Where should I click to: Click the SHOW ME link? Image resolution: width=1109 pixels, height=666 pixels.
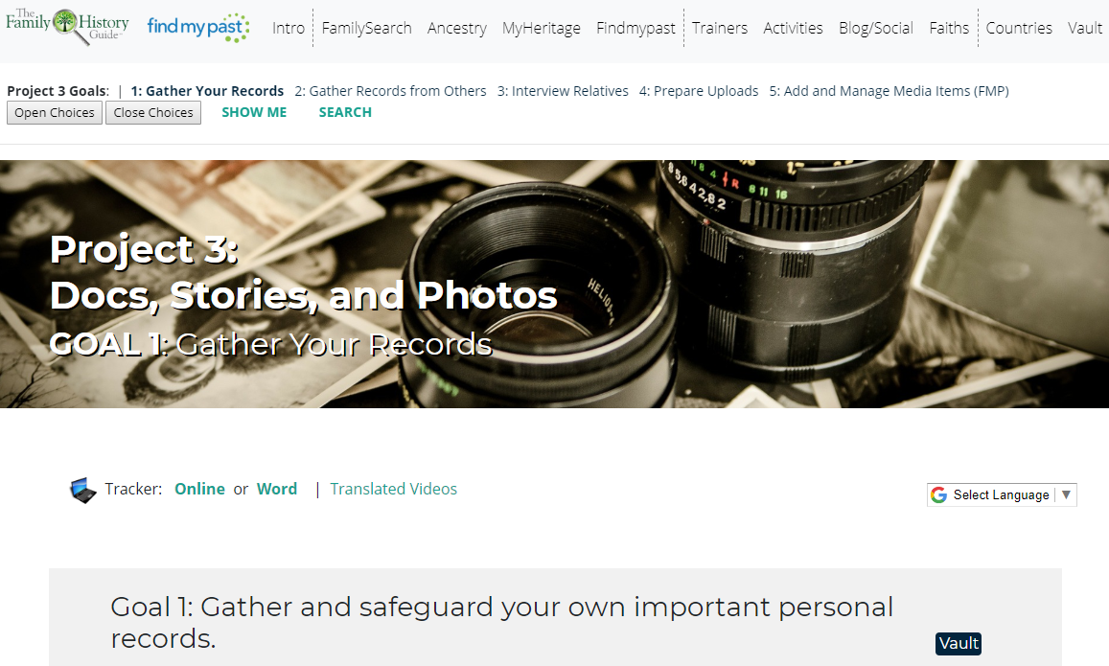pos(254,112)
